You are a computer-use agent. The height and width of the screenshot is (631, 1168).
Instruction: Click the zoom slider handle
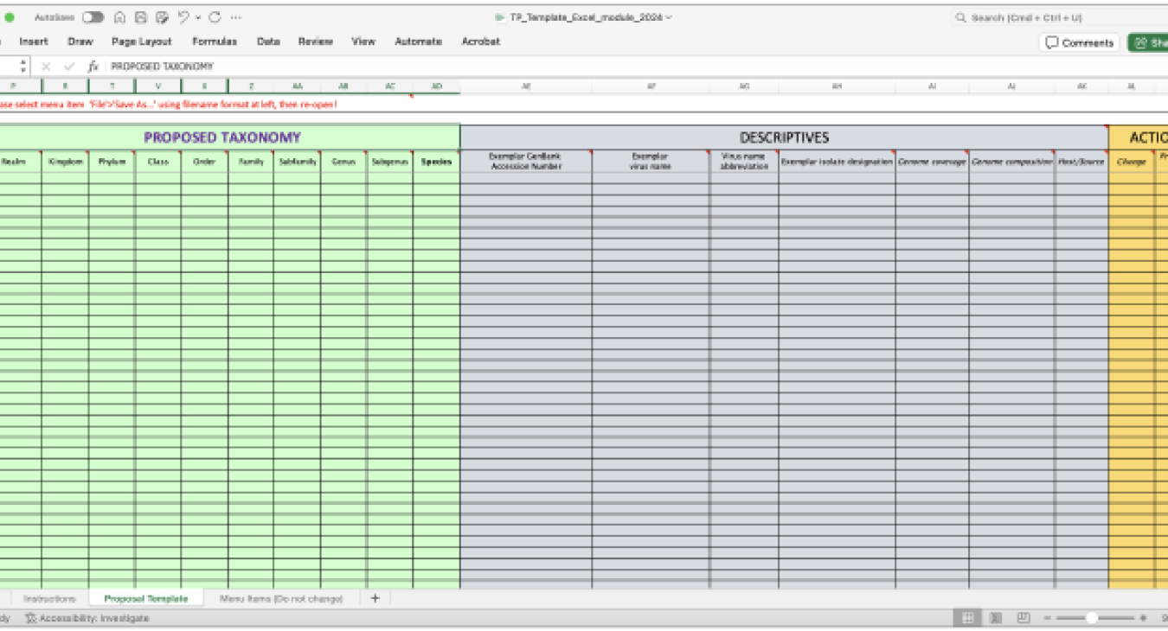point(1092,618)
